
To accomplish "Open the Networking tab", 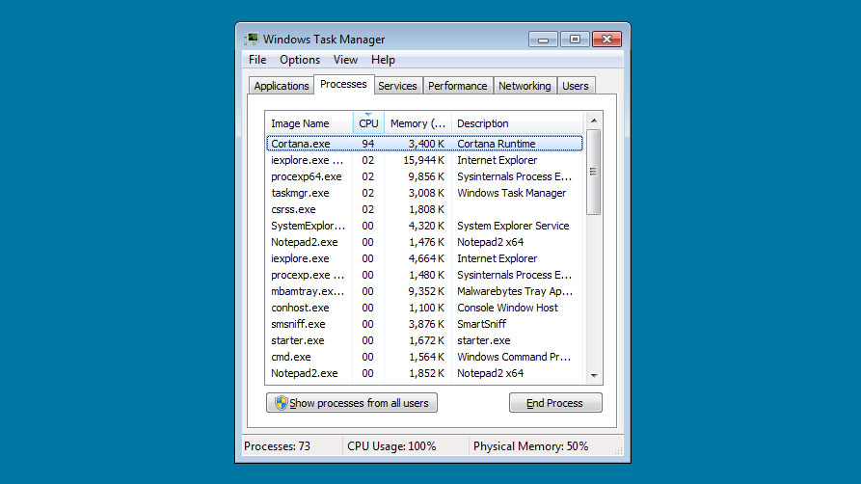I will click(x=525, y=86).
